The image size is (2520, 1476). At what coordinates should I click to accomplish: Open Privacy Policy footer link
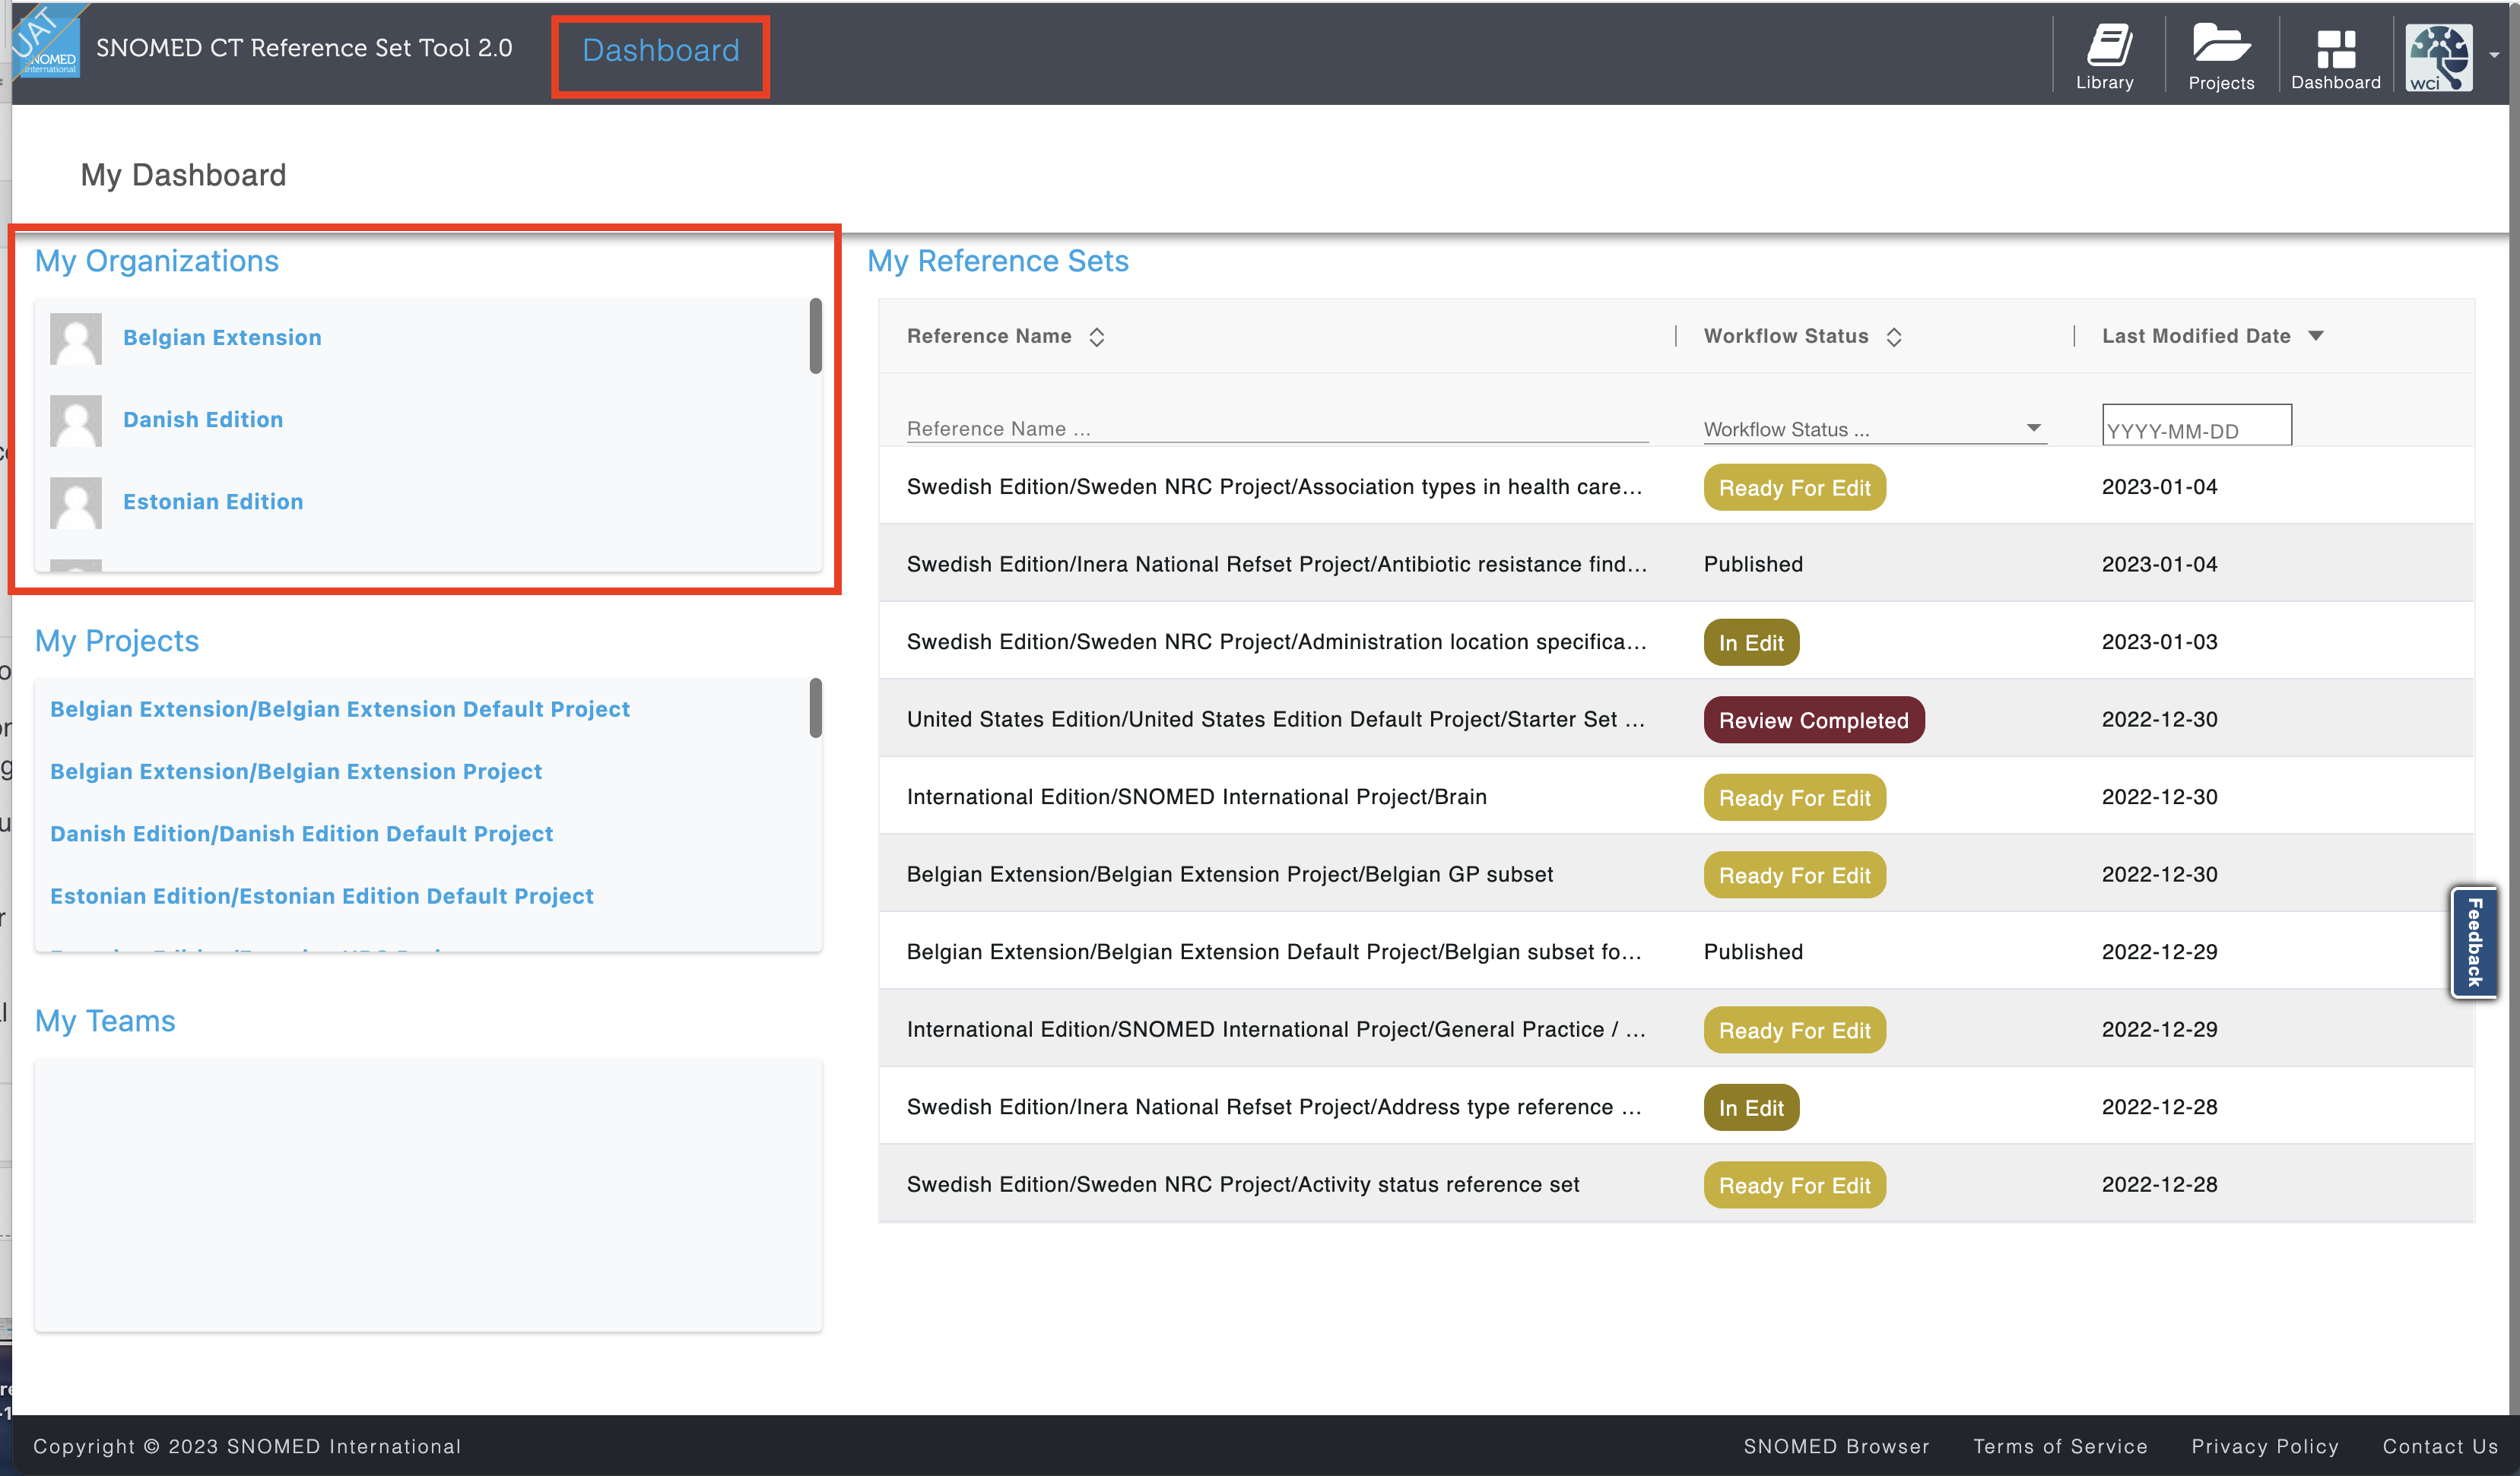[x=2265, y=1446]
